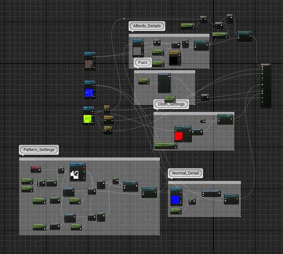The width and height of the screenshot is (283, 254).
Task: Click the red channel pin on the brown fabric node
Action: tap(94, 59)
